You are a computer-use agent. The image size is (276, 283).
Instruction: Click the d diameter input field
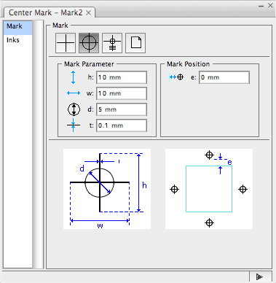click(x=122, y=109)
